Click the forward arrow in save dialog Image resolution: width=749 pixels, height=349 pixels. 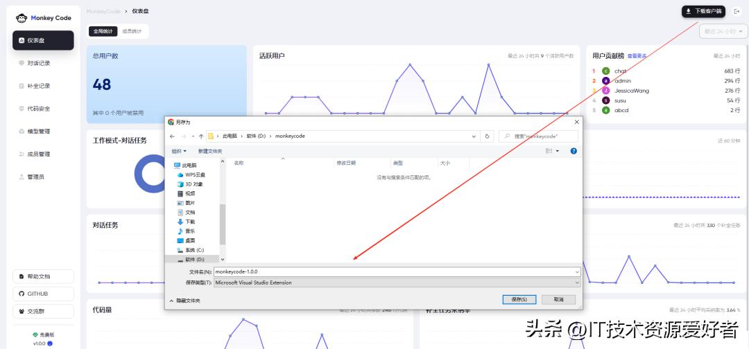[184, 136]
